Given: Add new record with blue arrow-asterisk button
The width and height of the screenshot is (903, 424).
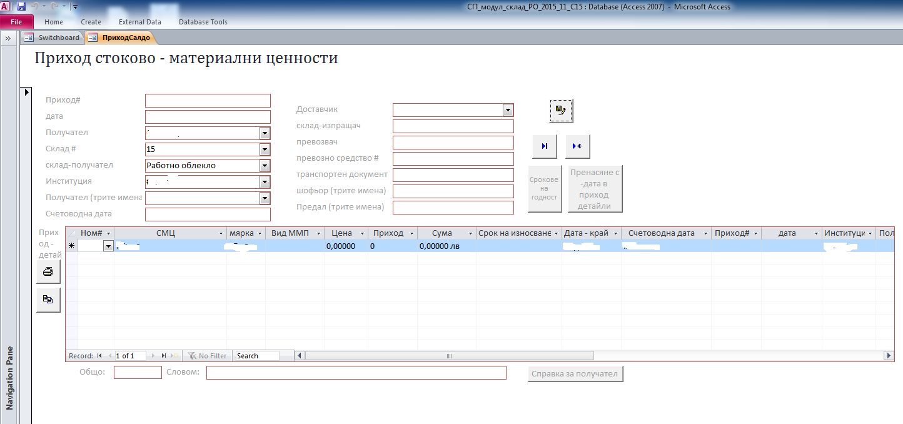Looking at the screenshot, I should (577, 146).
